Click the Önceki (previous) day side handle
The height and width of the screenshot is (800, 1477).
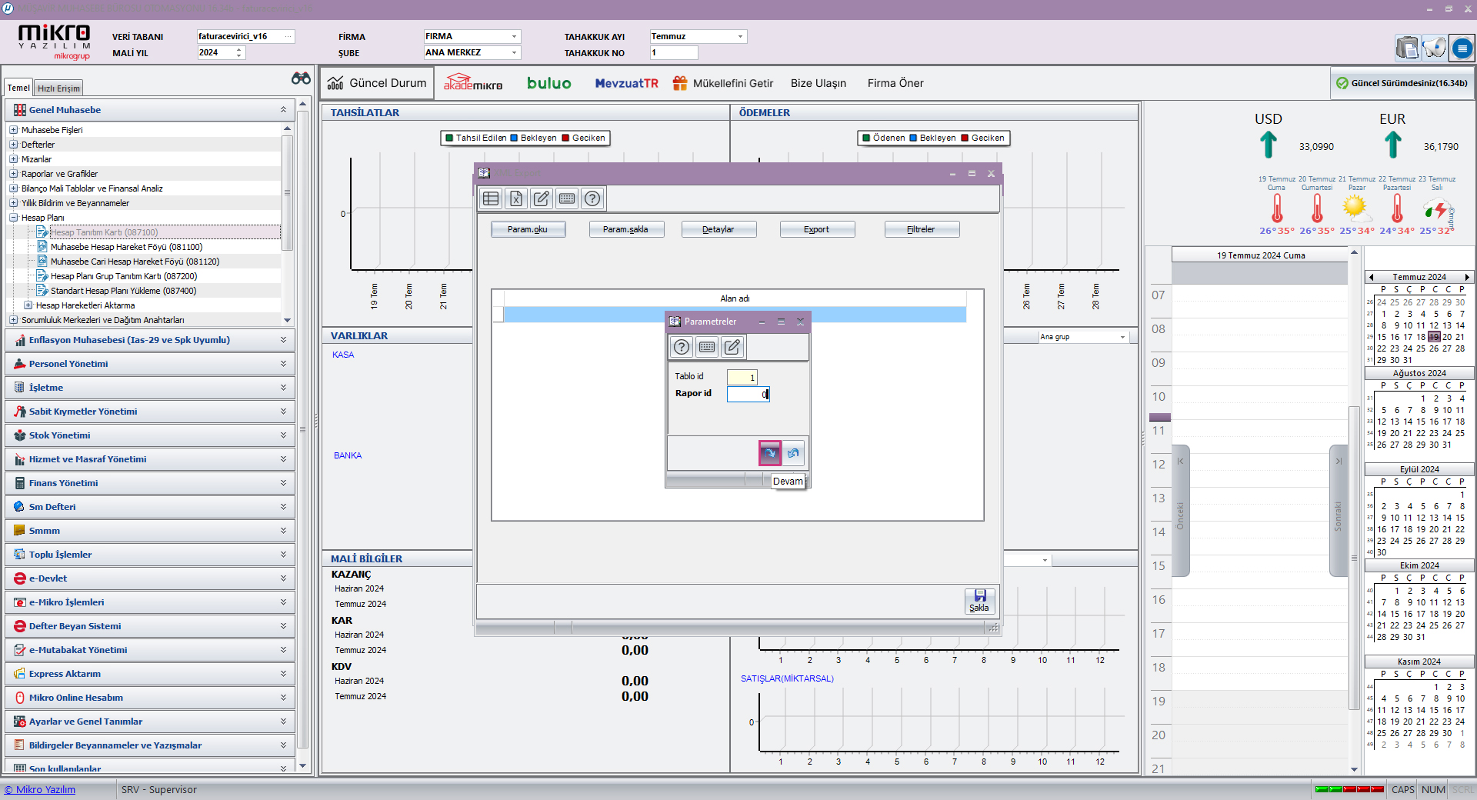(x=1180, y=511)
